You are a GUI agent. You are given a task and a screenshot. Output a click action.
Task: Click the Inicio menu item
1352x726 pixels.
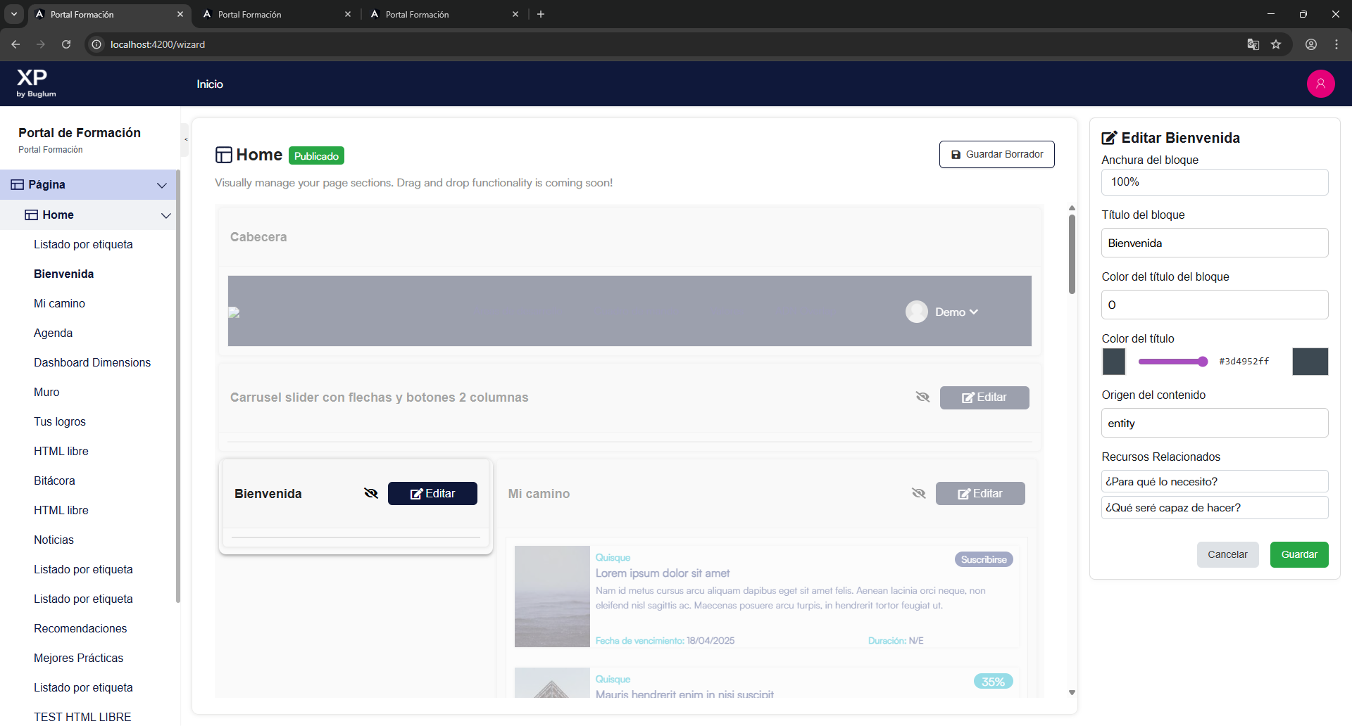pyautogui.click(x=210, y=84)
